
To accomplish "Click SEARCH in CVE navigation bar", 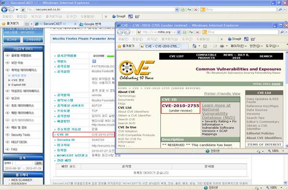I will [x=266, y=56].
